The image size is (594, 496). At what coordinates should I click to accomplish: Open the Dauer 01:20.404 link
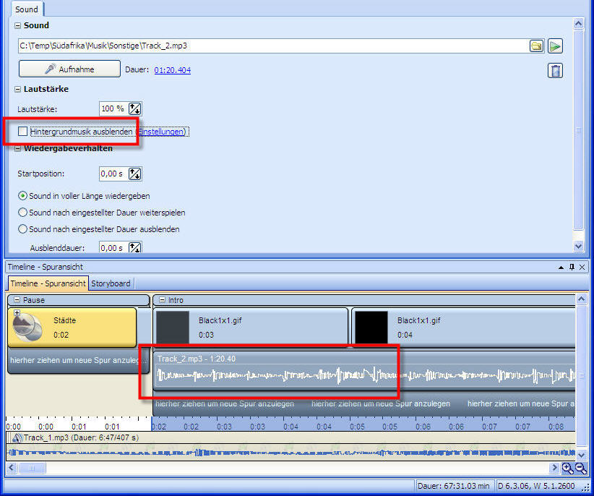172,70
